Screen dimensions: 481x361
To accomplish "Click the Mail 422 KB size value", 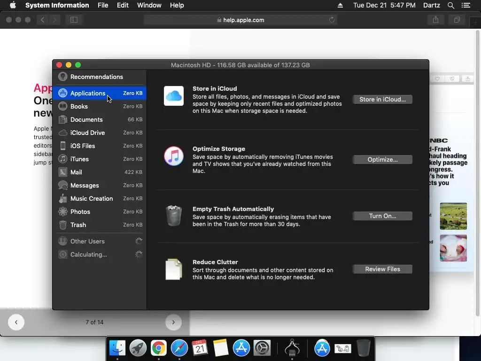I will (133, 172).
